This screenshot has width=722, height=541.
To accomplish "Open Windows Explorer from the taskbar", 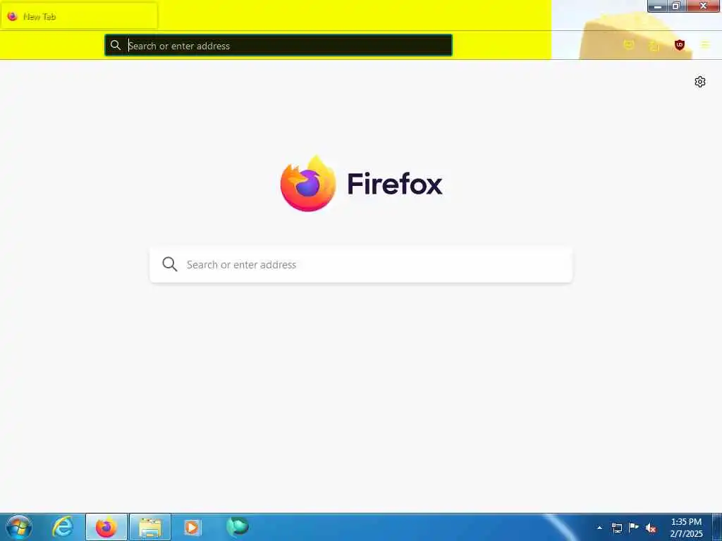I will [150, 527].
